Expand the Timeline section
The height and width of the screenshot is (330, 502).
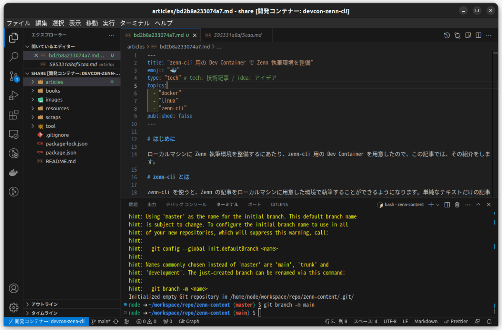pos(72,313)
